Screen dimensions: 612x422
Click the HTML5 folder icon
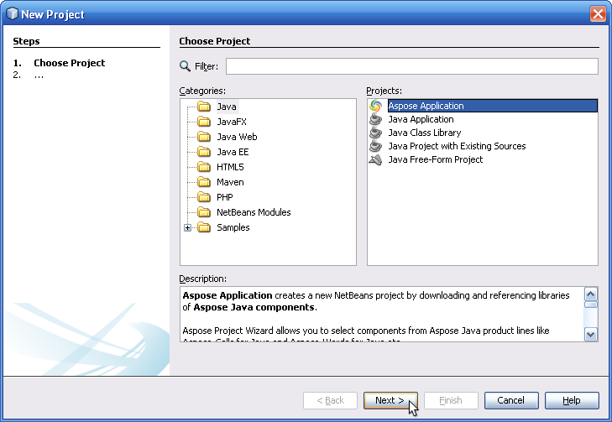click(x=204, y=167)
